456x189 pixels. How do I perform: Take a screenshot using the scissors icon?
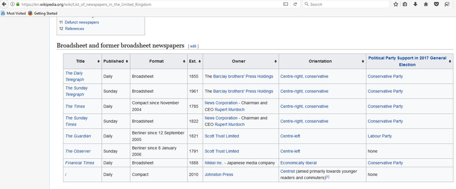click(447, 4)
